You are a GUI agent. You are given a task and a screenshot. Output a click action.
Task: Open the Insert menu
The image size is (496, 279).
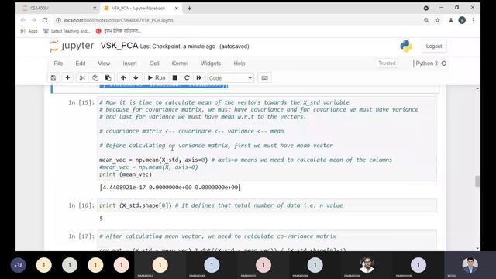(129, 64)
